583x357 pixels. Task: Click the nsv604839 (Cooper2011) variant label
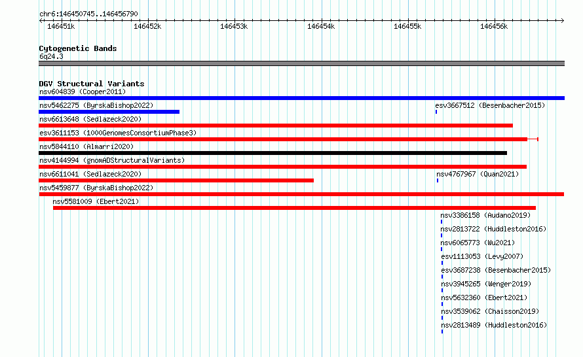click(x=83, y=92)
